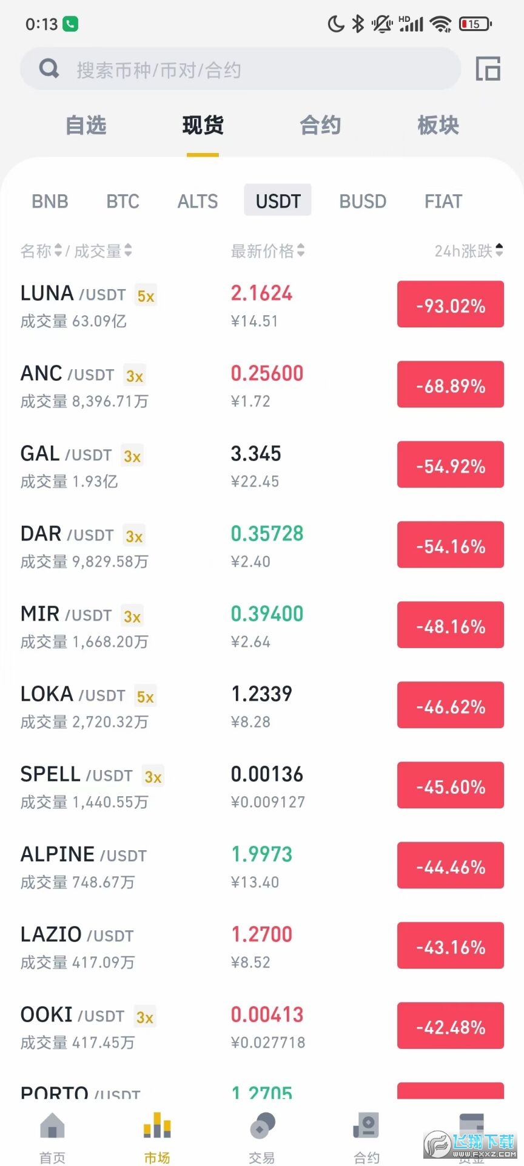Sort list by 最新价格
This screenshot has width=524, height=1166.
click(267, 251)
